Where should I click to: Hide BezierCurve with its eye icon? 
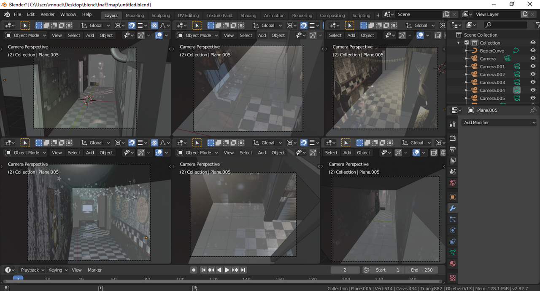[533, 51]
